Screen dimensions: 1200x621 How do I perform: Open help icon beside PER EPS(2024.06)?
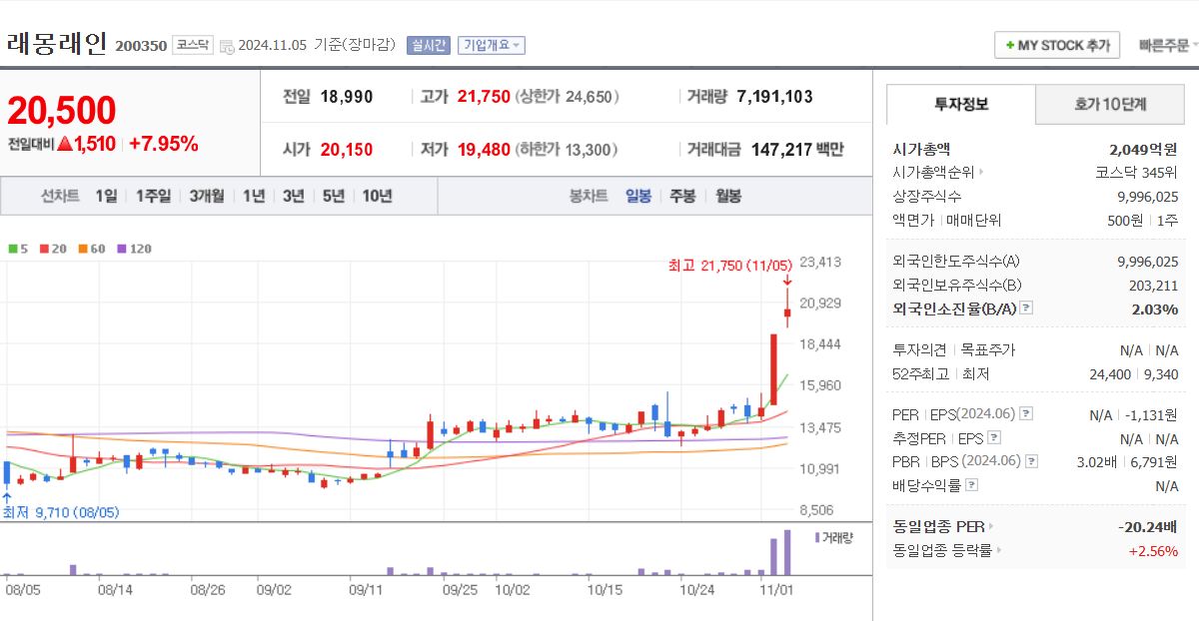tap(1026, 414)
